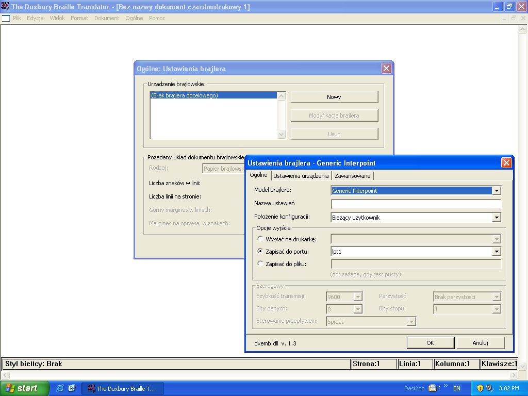528x396 pixels.
Task: Click the Linia:1 status field
Action: click(415, 364)
